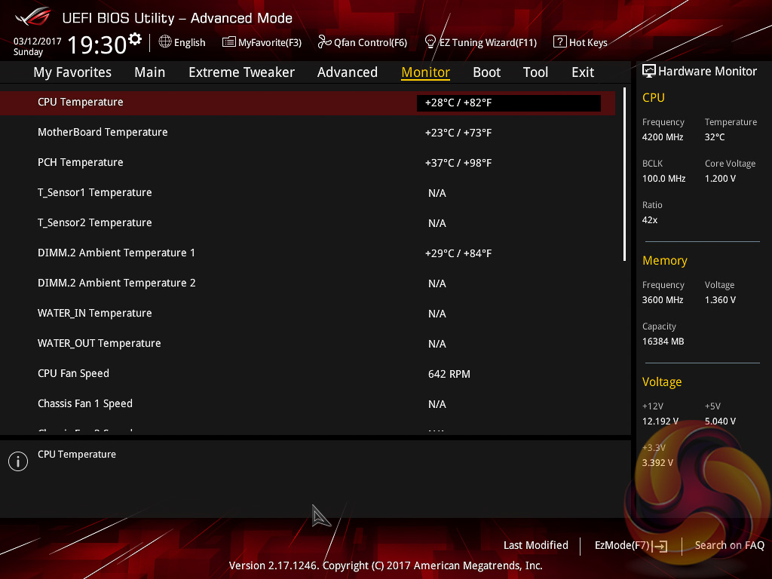Select Chassis Fan 1 Speed row
Image resolution: width=772 pixels, height=579 pixels.
click(308, 404)
